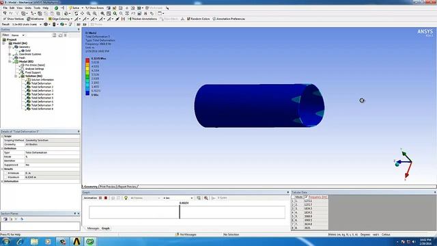Image resolution: width=437 pixels, height=246 pixels.
Task: Open the View menu
Action: tap(20, 8)
